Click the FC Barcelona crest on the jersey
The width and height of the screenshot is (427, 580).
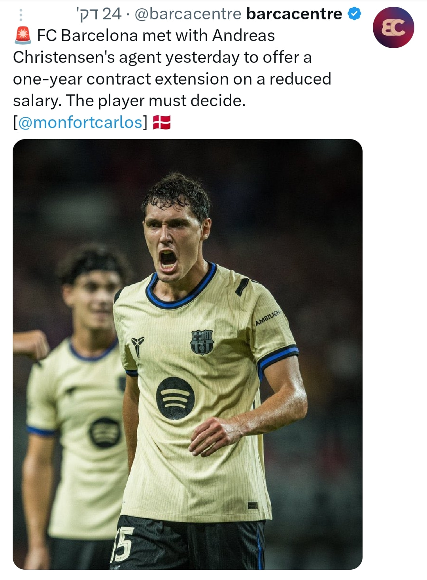point(202,342)
